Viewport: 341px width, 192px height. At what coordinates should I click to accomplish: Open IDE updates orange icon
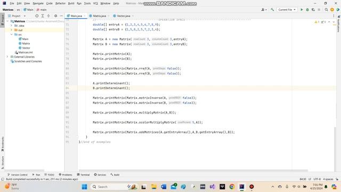tap(332, 10)
